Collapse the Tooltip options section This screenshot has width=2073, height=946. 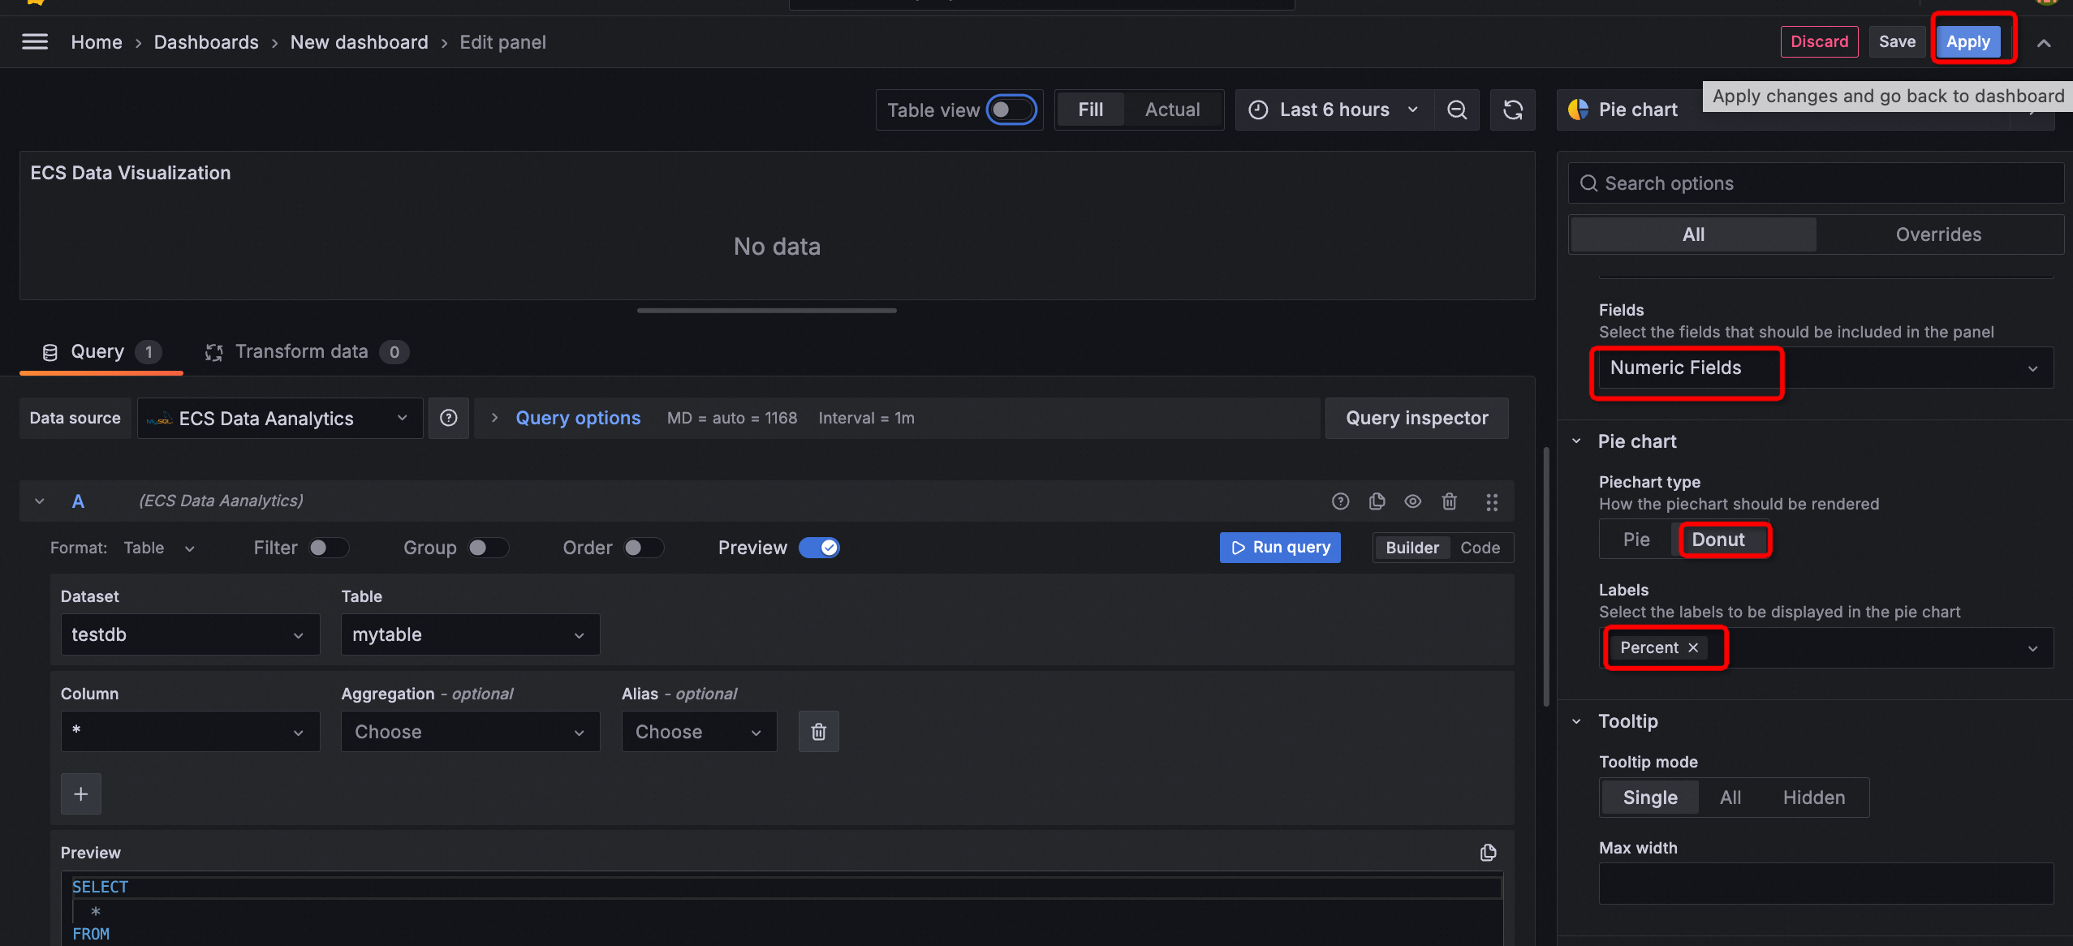[1576, 721]
